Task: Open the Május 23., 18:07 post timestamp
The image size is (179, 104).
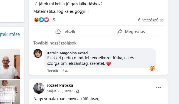Action: (x=60, y=91)
